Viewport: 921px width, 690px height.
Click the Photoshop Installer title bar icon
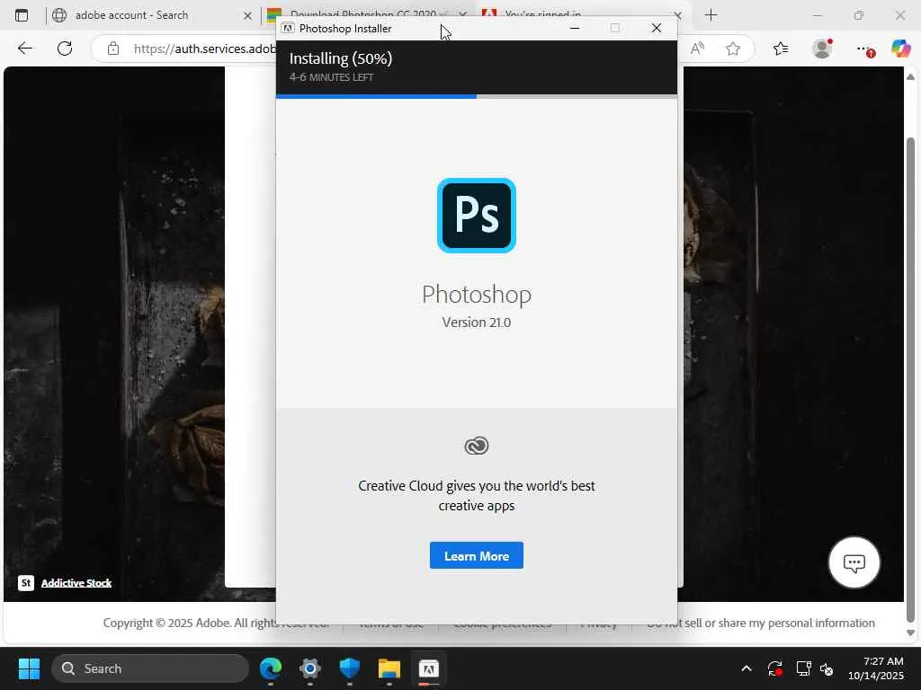(288, 28)
